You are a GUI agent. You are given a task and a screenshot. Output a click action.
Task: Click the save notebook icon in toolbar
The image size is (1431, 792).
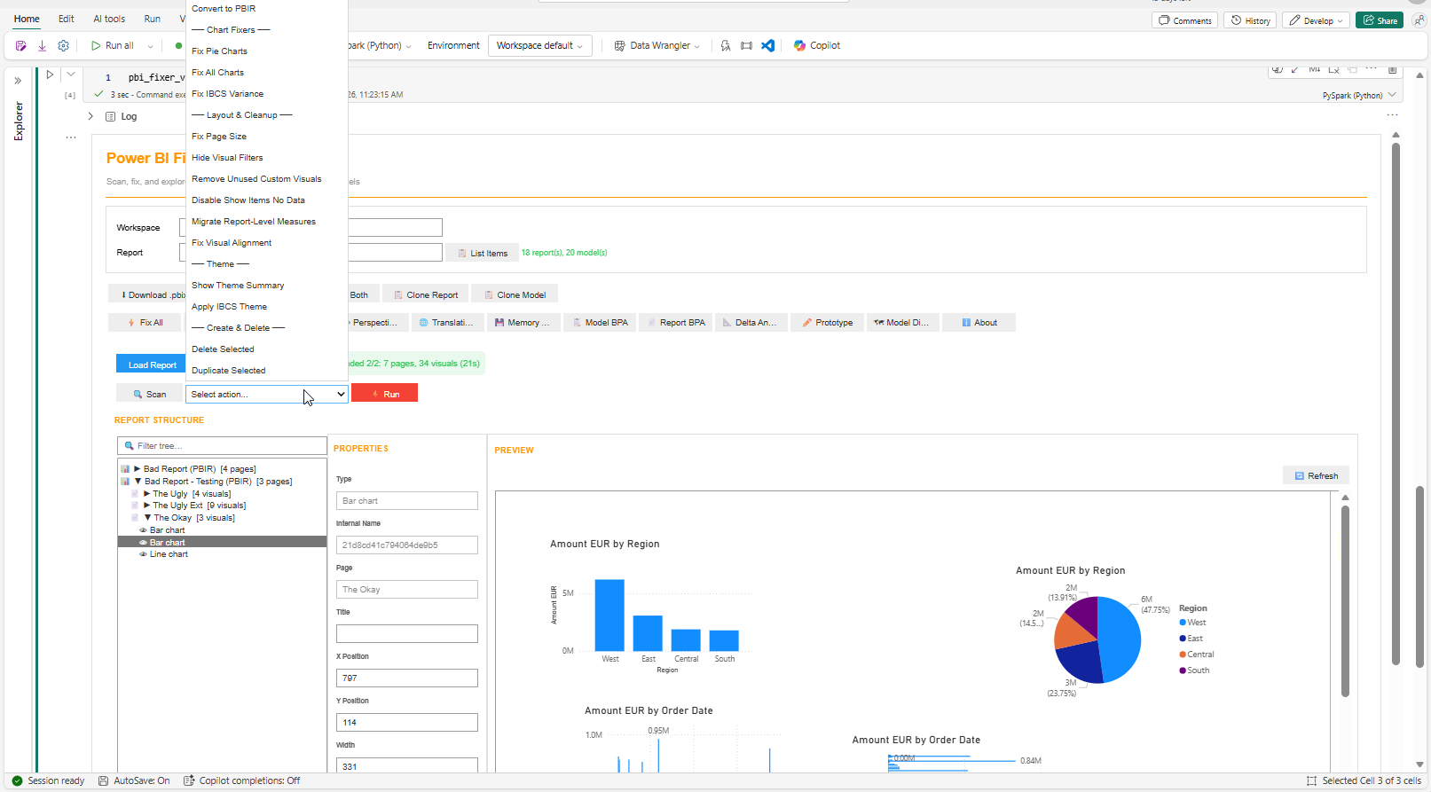(x=20, y=45)
